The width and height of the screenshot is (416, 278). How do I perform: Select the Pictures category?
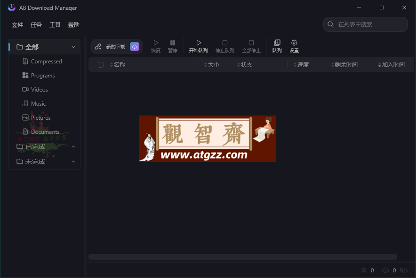[44, 117]
